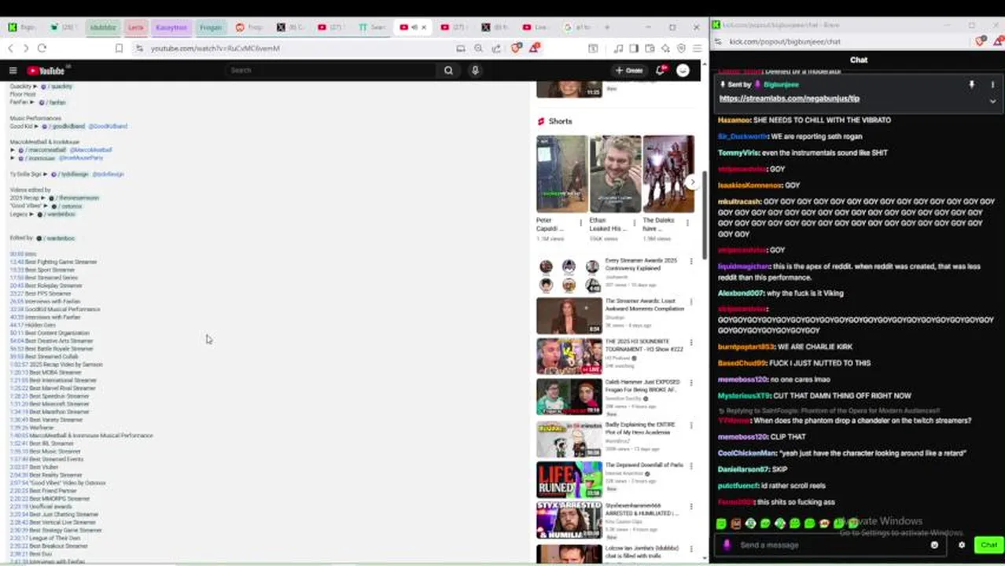Close the active YouTube tab
The image size is (1005, 566).
(x=424, y=27)
